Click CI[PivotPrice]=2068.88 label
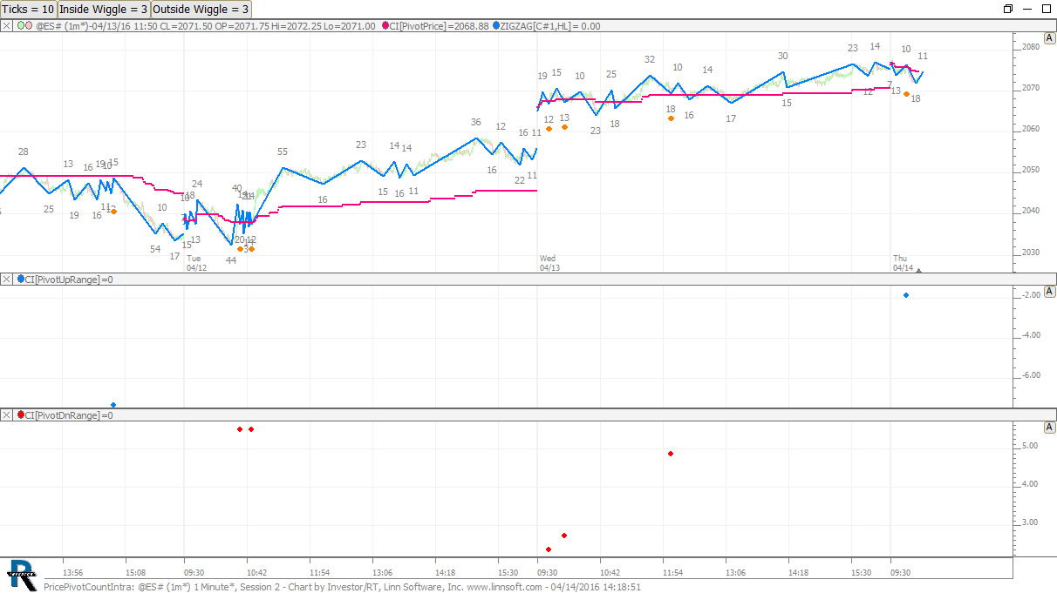Viewport: 1057px width, 593px height. pos(440,27)
